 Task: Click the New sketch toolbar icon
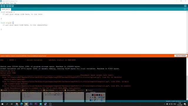7,6
